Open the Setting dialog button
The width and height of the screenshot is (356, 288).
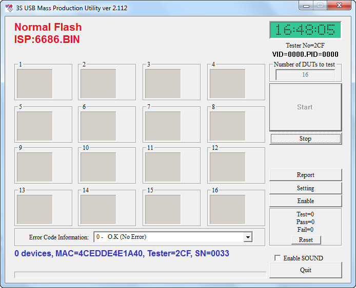305,188
